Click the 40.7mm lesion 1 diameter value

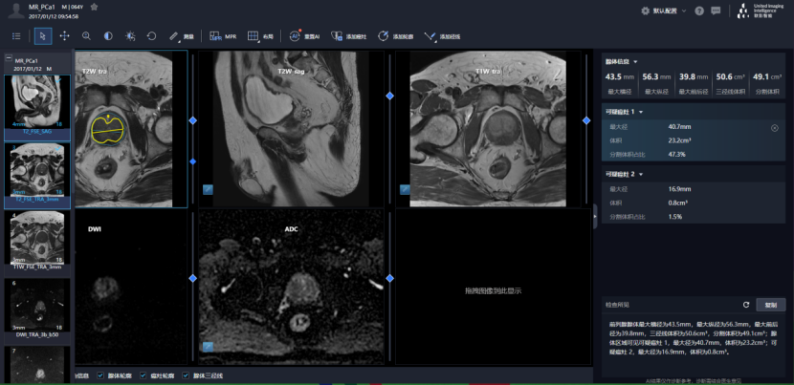679,127
